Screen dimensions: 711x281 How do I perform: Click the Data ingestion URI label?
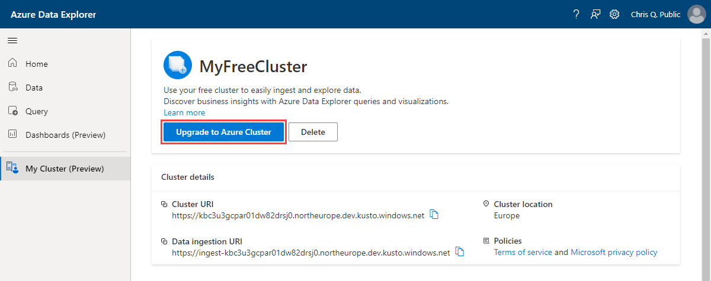207,241
